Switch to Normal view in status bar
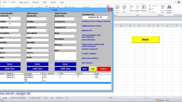Image resolution: width=182 pixels, height=102 pixels. click(157, 100)
